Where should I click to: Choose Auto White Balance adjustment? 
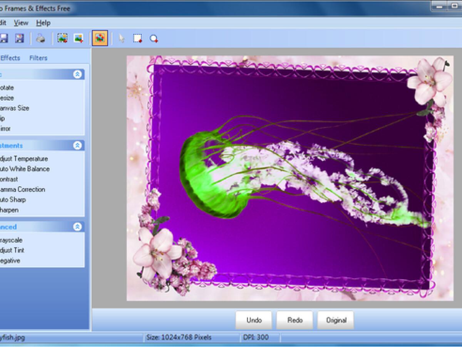[25, 169]
